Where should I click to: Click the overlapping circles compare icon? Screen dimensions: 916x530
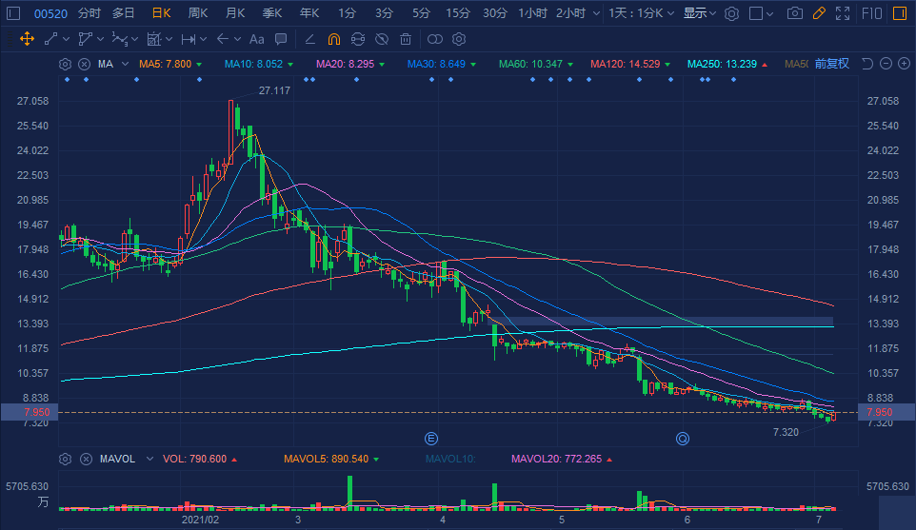tap(434, 39)
